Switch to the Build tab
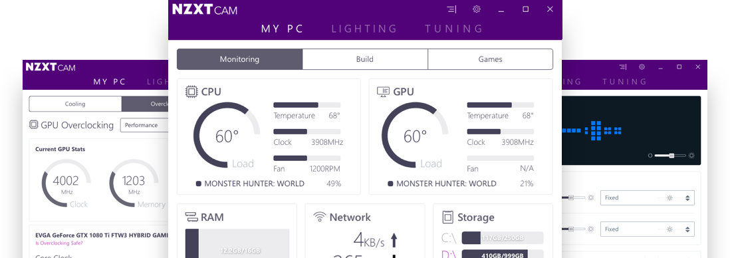 [x=365, y=59]
